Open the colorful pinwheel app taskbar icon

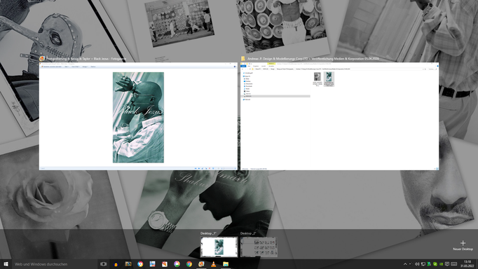pos(177,264)
